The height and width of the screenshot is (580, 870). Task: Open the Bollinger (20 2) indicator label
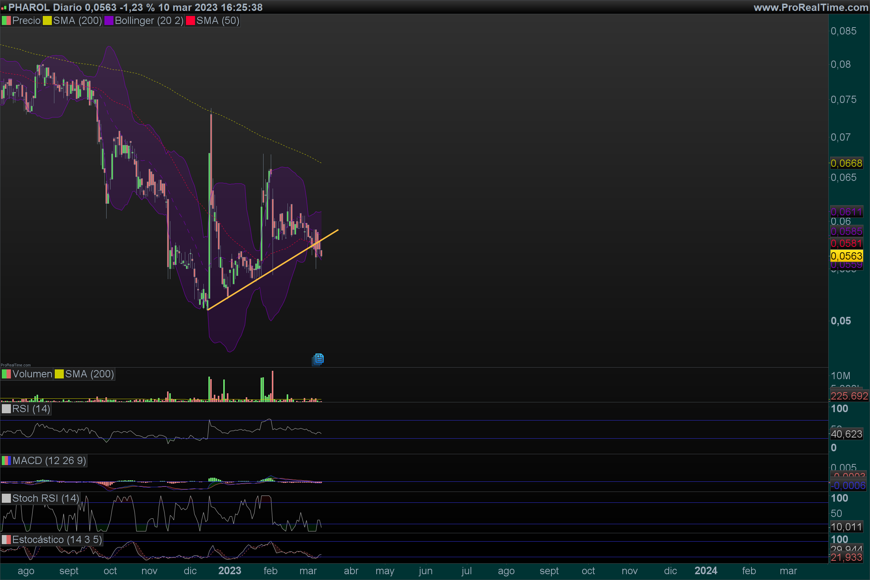pyautogui.click(x=149, y=21)
